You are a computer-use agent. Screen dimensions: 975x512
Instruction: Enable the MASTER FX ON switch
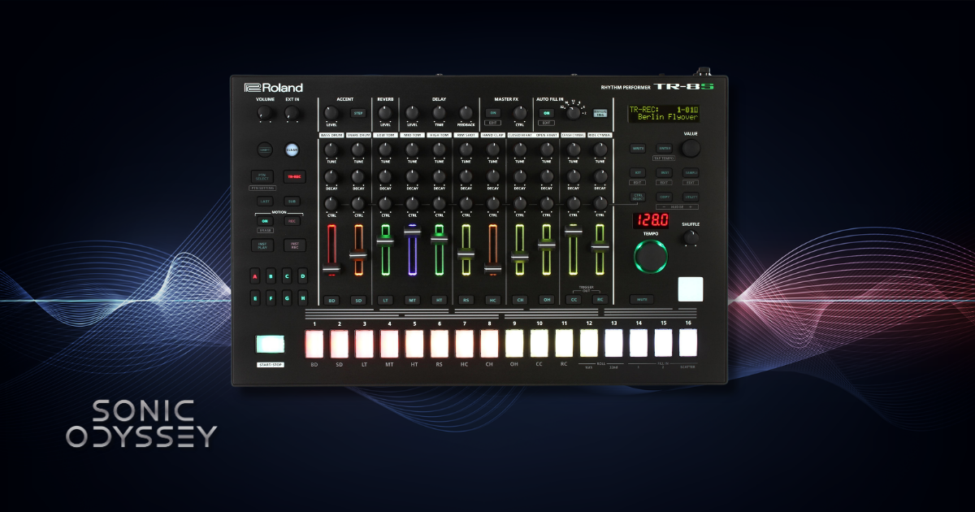[x=492, y=112]
